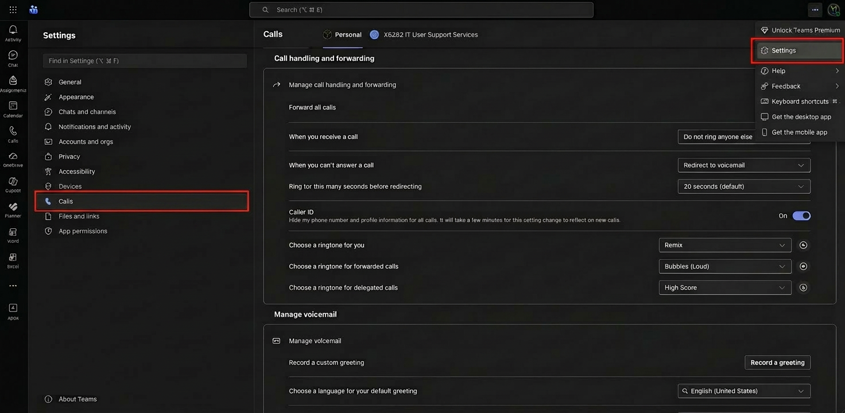The width and height of the screenshot is (845, 413).
Task: Open the app launcher grid icon
Action: pos(13,10)
